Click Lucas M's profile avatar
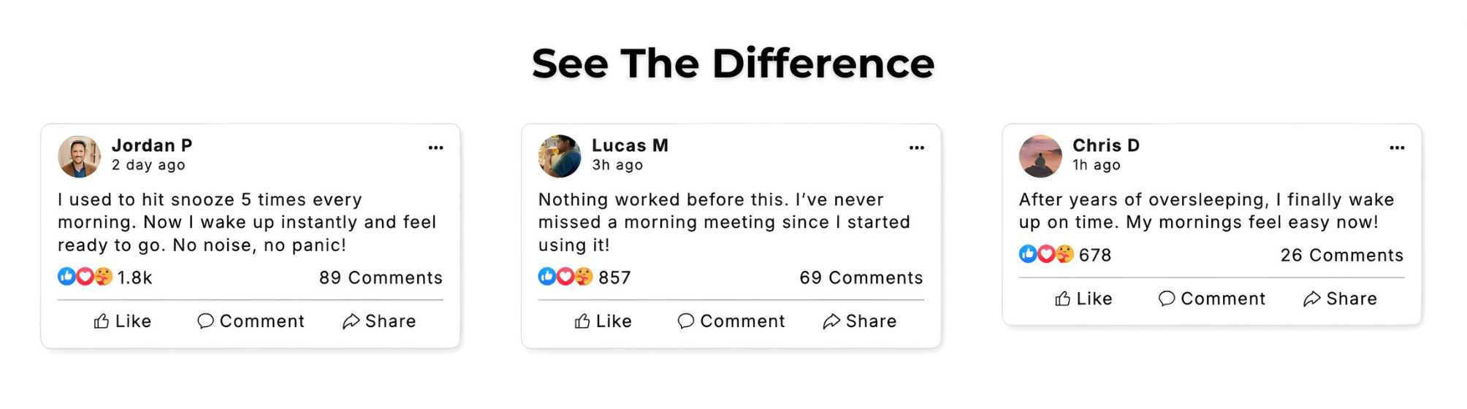The width and height of the screenshot is (1467, 409). click(560, 156)
